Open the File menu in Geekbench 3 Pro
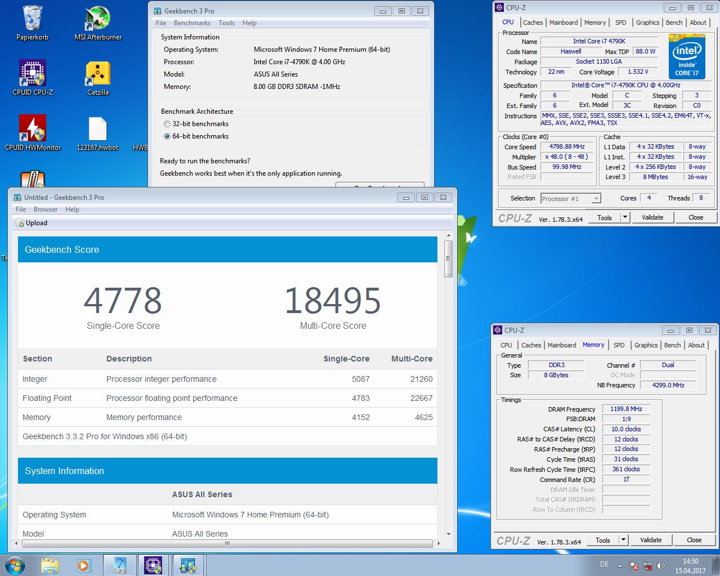 pyautogui.click(x=161, y=23)
